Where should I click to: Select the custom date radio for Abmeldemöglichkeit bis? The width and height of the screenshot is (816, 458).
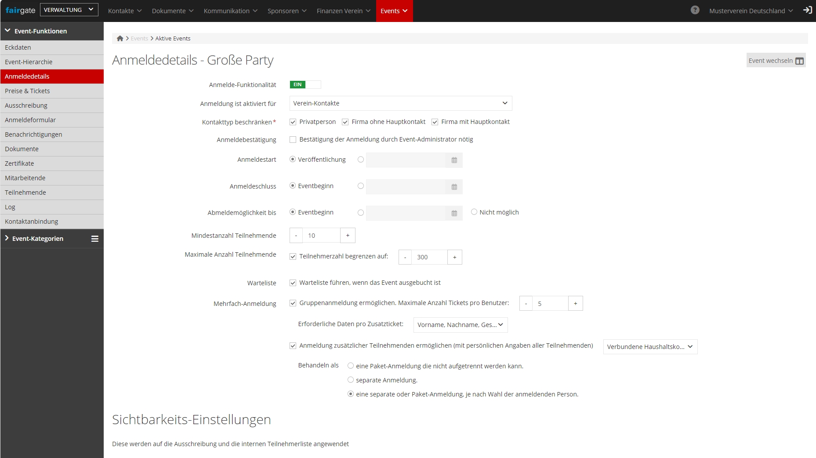click(361, 212)
